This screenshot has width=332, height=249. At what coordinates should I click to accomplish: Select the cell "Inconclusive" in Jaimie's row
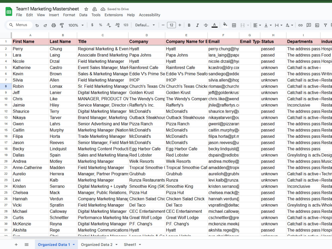(x=303, y=105)
